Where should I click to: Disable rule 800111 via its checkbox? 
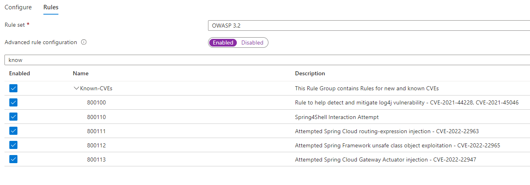pos(13,131)
